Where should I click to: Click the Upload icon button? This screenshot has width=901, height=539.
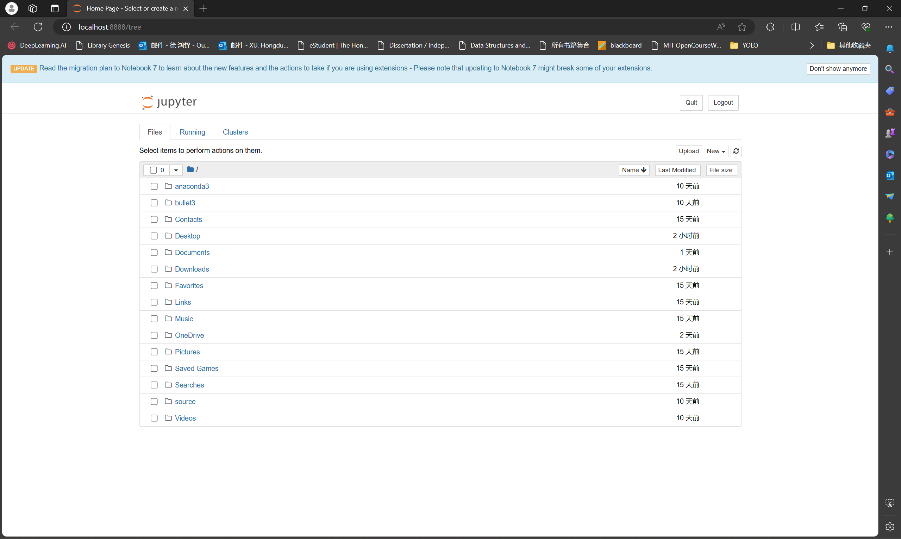tap(689, 150)
